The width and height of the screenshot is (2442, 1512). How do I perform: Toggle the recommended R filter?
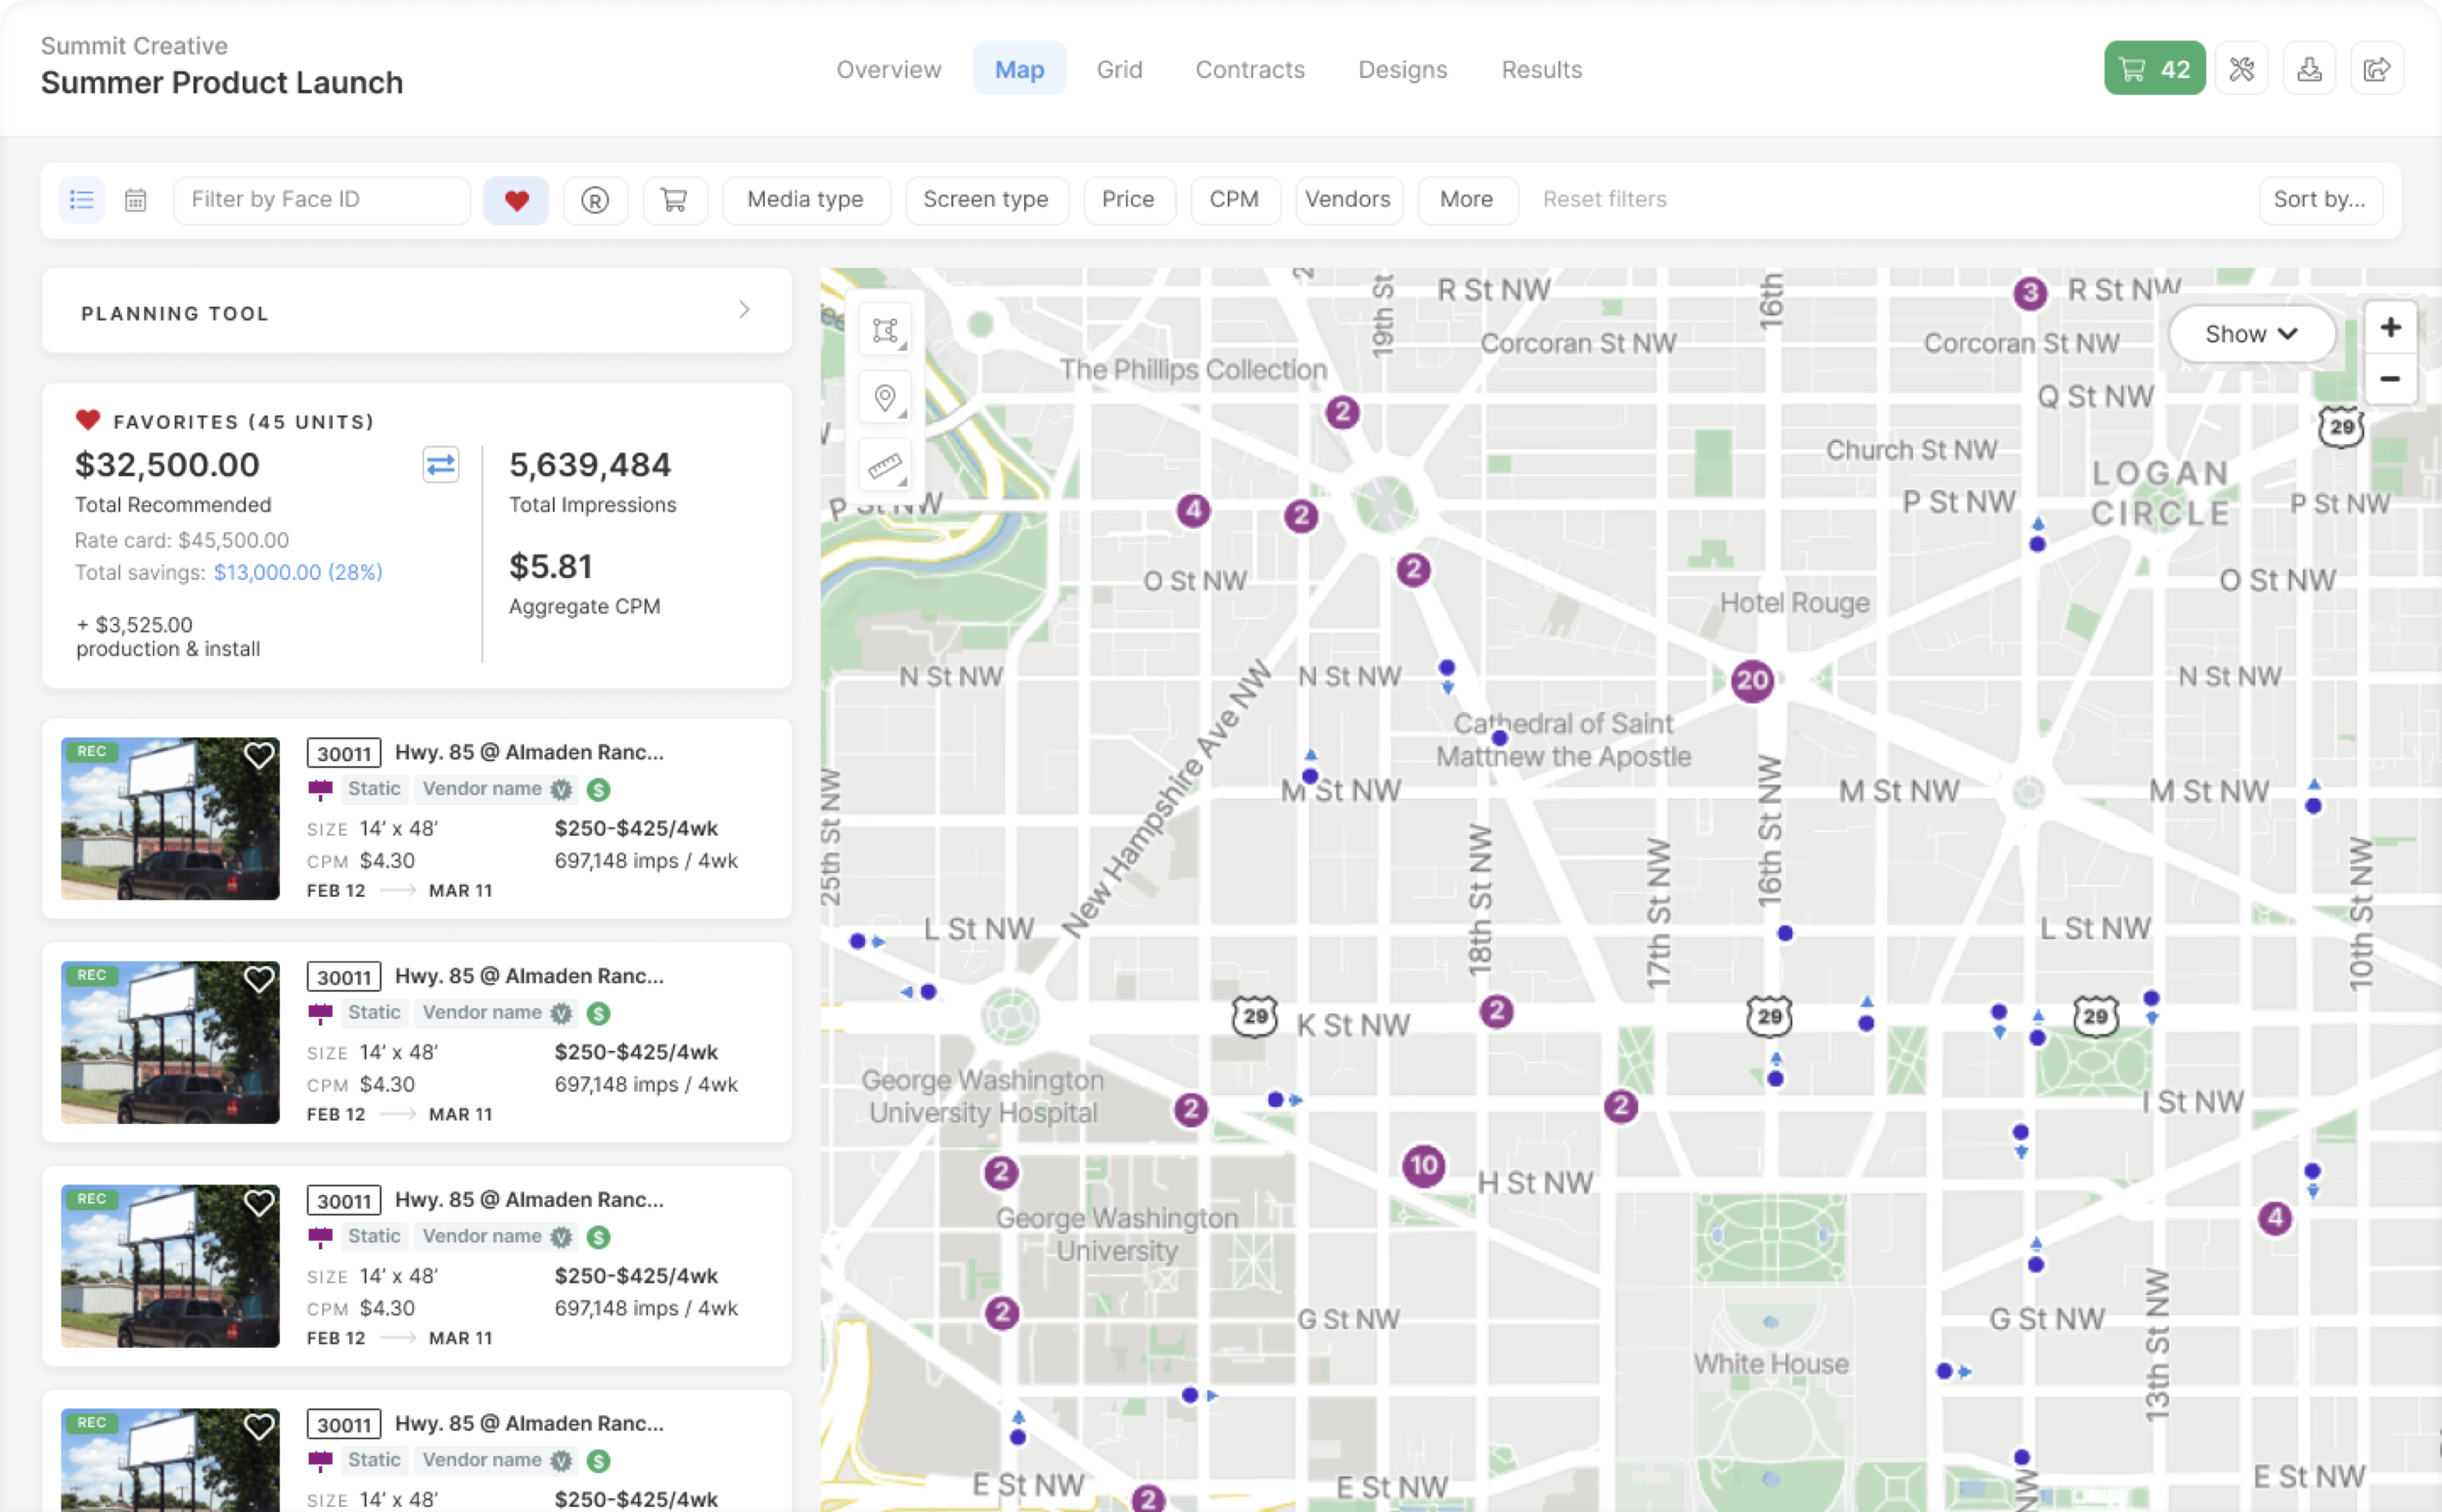tap(595, 200)
